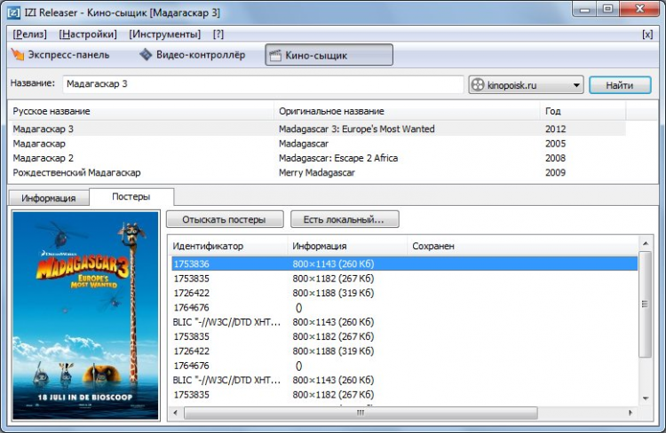Viewport: 666px width, 433px height.
Task: Switch to Экспресс-панель
Action: 60,55
